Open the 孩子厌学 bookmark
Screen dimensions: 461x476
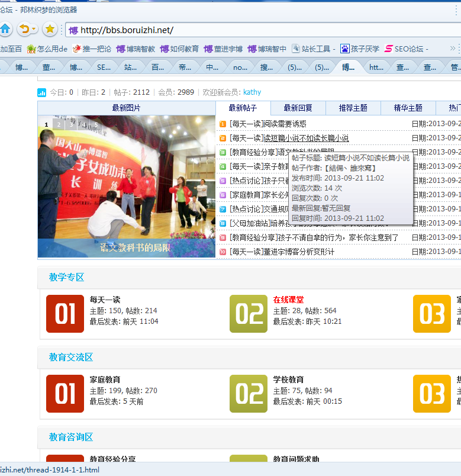(x=360, y=49)
